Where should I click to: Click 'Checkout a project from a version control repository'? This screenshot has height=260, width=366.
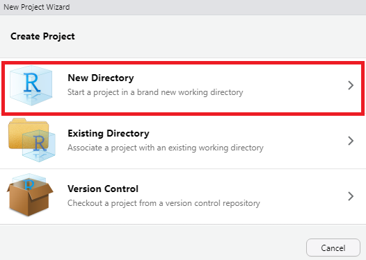coord(164,203)
